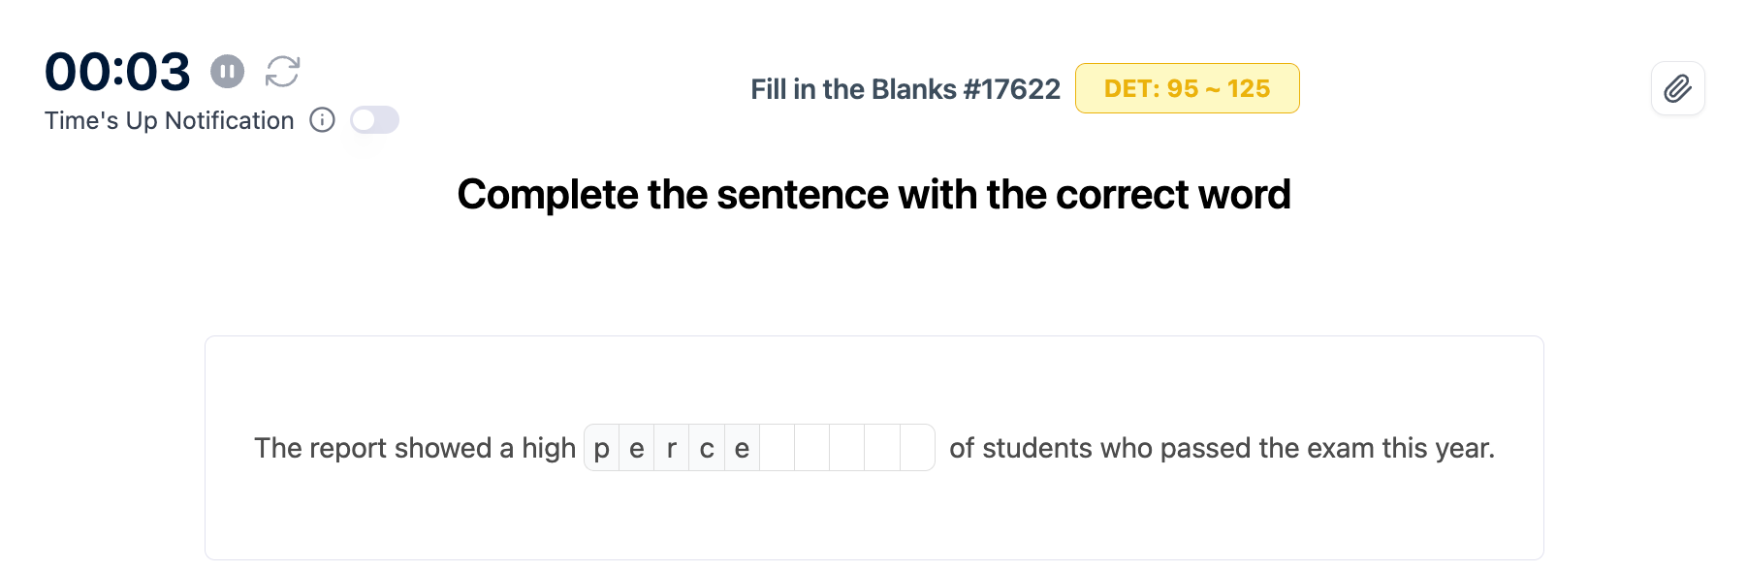Enable the Time's Up Notification switch

coord(374,120)
